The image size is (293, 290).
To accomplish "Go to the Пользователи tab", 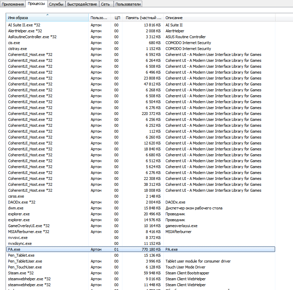I will pos(128,4).
